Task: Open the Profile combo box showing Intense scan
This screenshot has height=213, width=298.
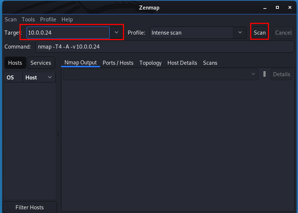Action: 198,33
